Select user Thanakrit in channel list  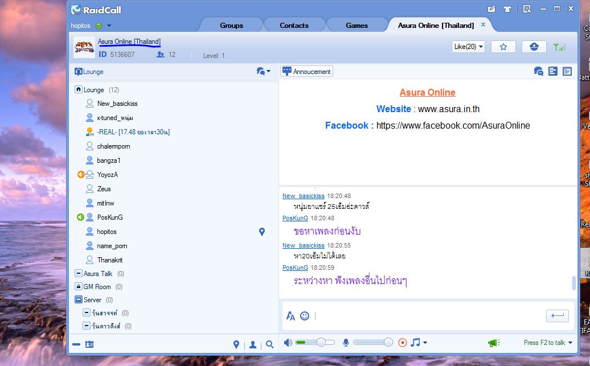(110, 260)
